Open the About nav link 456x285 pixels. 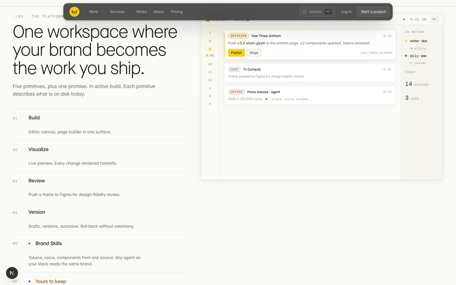point(159,12)
